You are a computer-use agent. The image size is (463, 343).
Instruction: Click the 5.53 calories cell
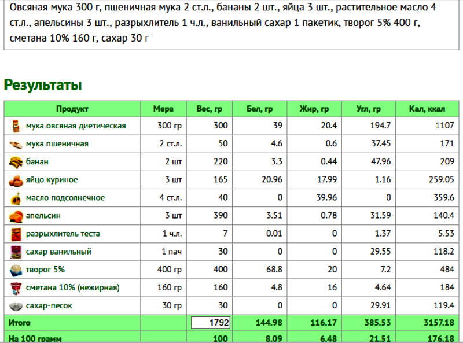click(427, 234)
